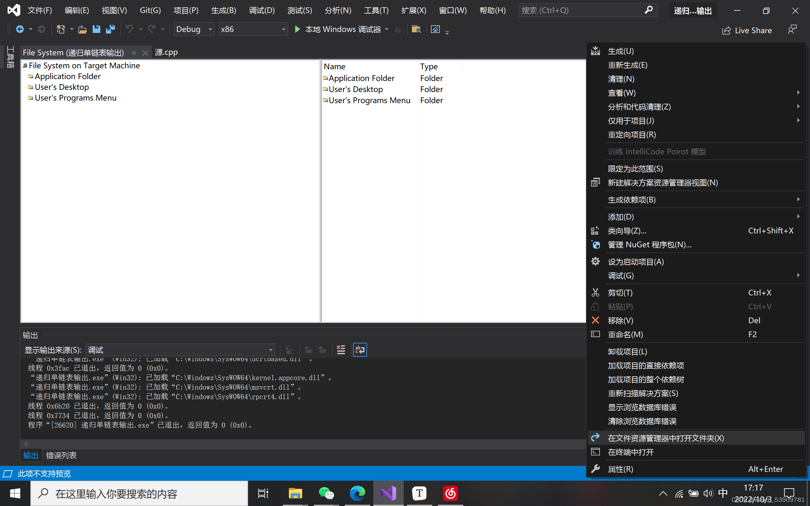The image size is (810, 506).
Task: Select Application Folder in the tree
Action: [x=67, y=76]
